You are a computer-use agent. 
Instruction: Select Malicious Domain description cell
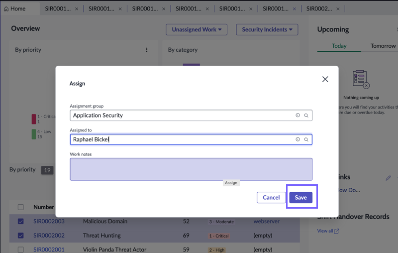105,221
